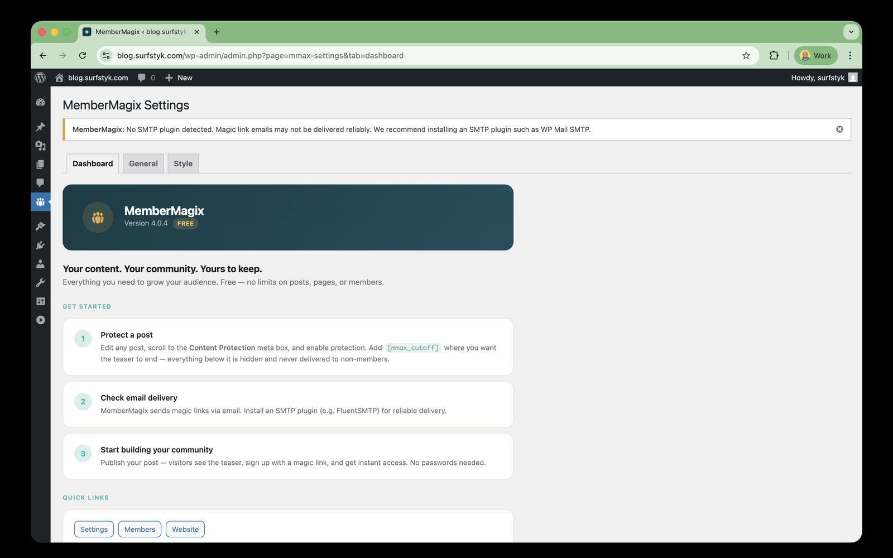The width and height of the screenshot is (893, 558).
Task: Select the Posts pin icon
Action: (40, 127)
